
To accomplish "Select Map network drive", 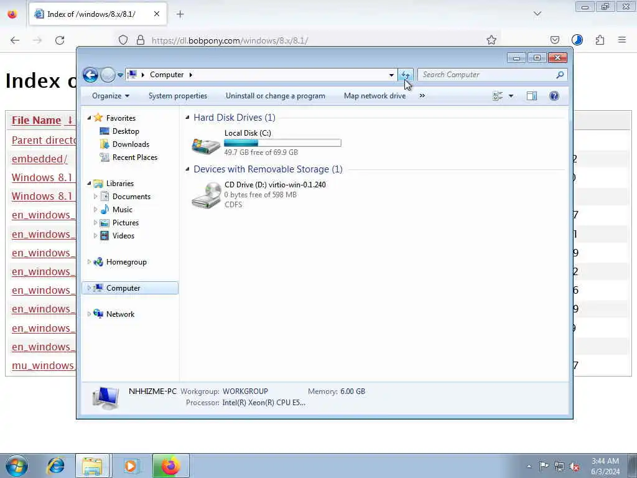I will pos(374,96).
